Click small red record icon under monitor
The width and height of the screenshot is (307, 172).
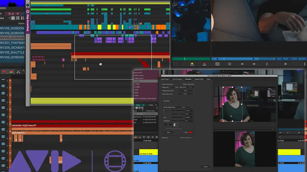pyautogui.click(x=180, y=64)
